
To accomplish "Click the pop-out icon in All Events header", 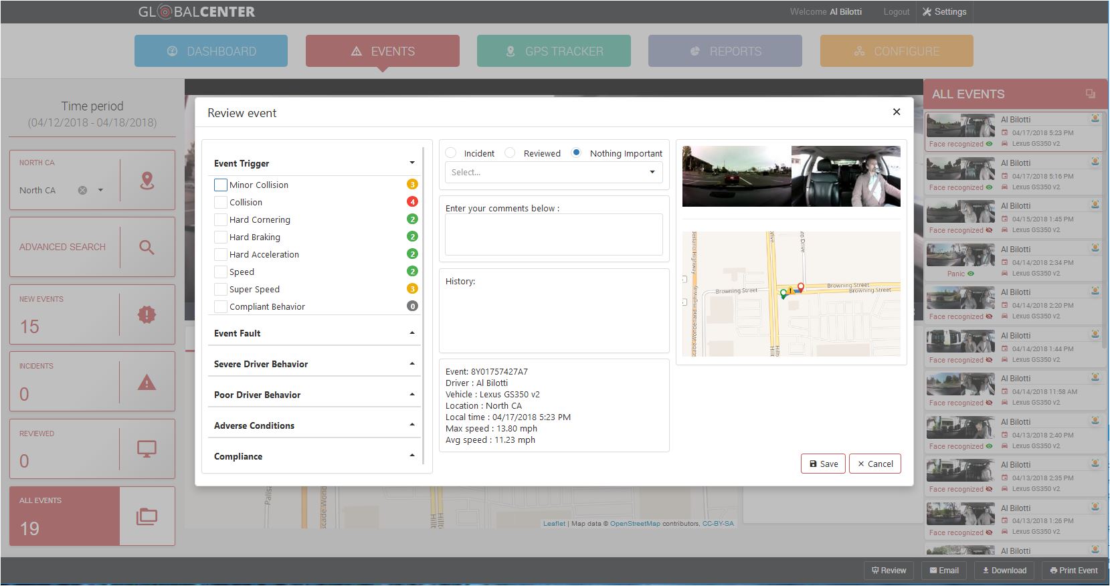I will 1090,94.
